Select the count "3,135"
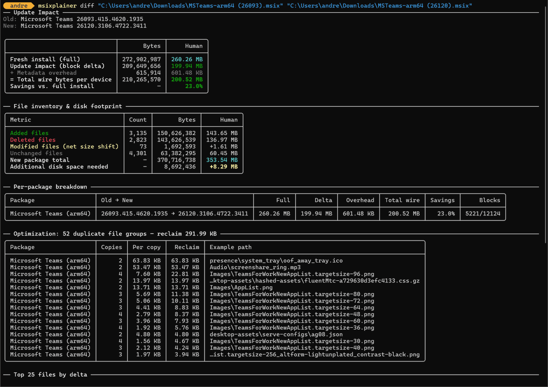The width and height of the screenshot is (548, 387). click(x=138, y=133)
